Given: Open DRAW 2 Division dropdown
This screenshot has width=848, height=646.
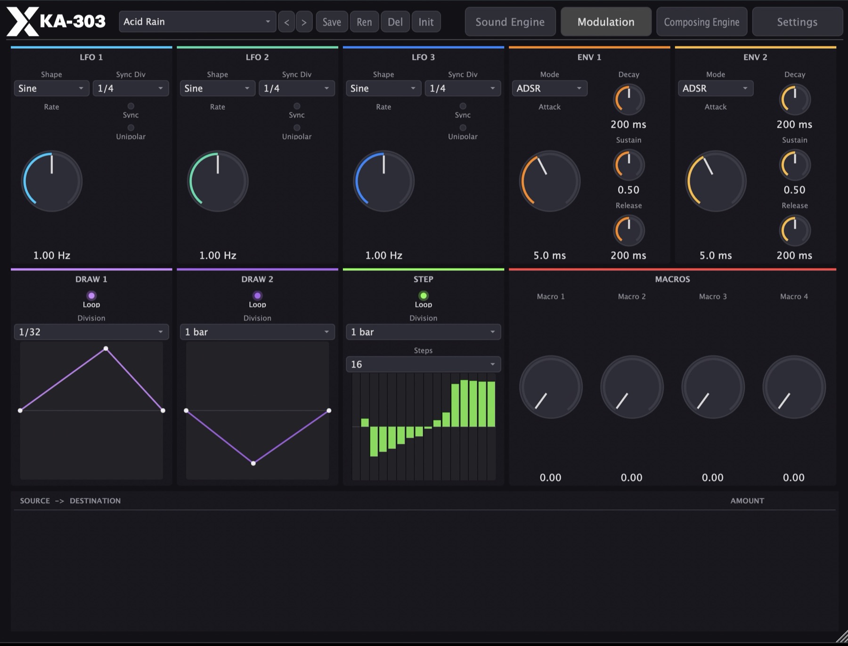Looking at the screenshot, I should pos(257,332).
